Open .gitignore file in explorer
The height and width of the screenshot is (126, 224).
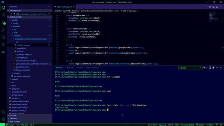[29, 89]
